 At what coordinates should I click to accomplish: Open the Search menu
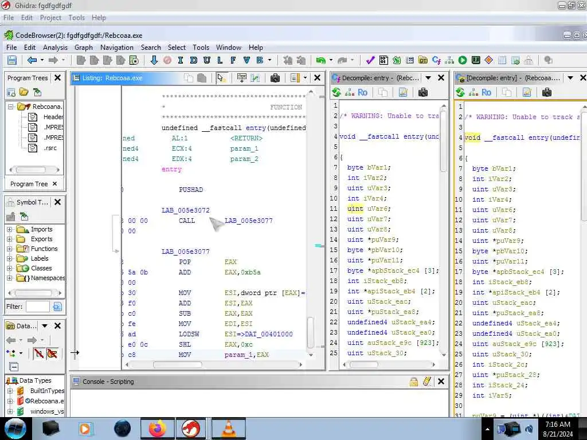(151, 47)
